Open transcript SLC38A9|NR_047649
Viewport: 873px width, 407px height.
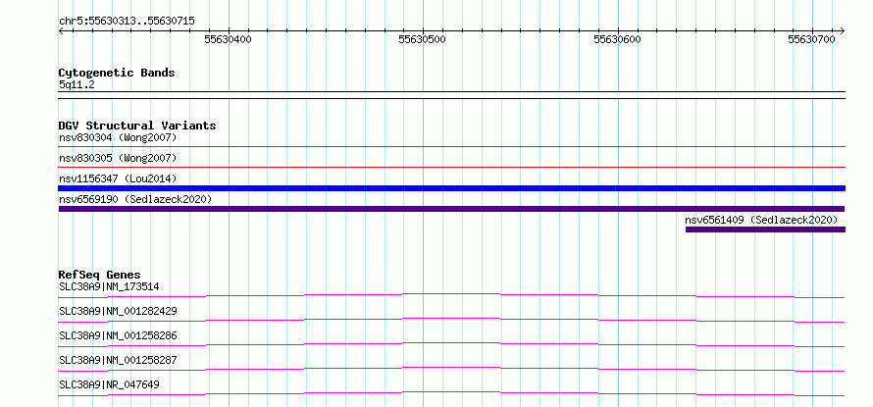109,384
